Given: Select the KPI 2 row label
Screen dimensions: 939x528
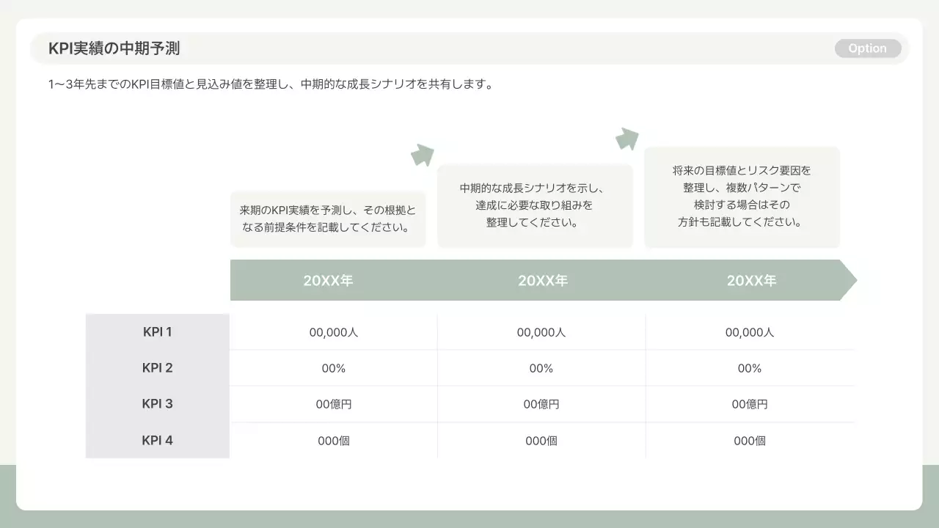Looking at the screenshot, I should pyautogui.click(x=158, y=367).
